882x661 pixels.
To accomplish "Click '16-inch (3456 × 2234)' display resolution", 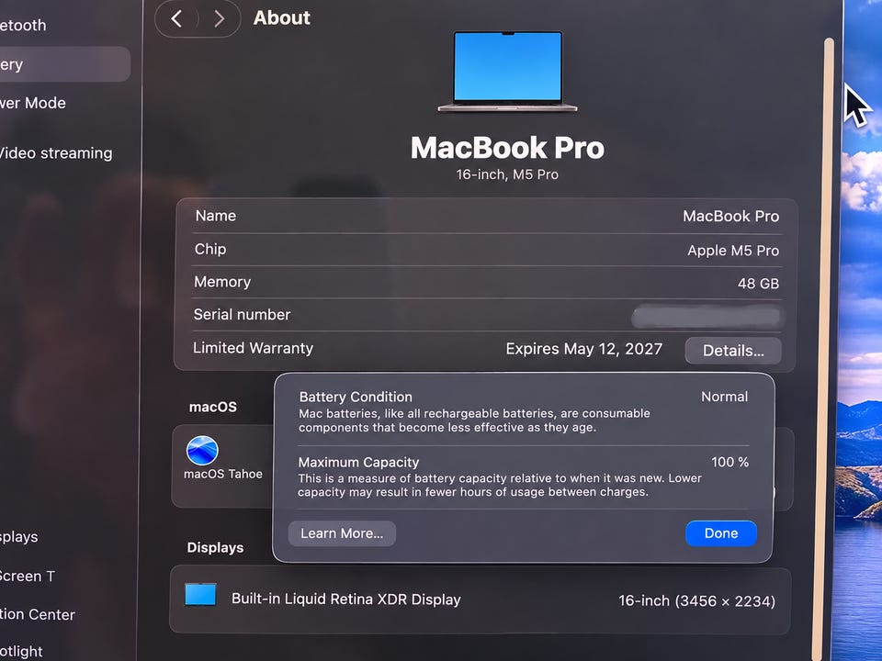I will coord(697,600).
